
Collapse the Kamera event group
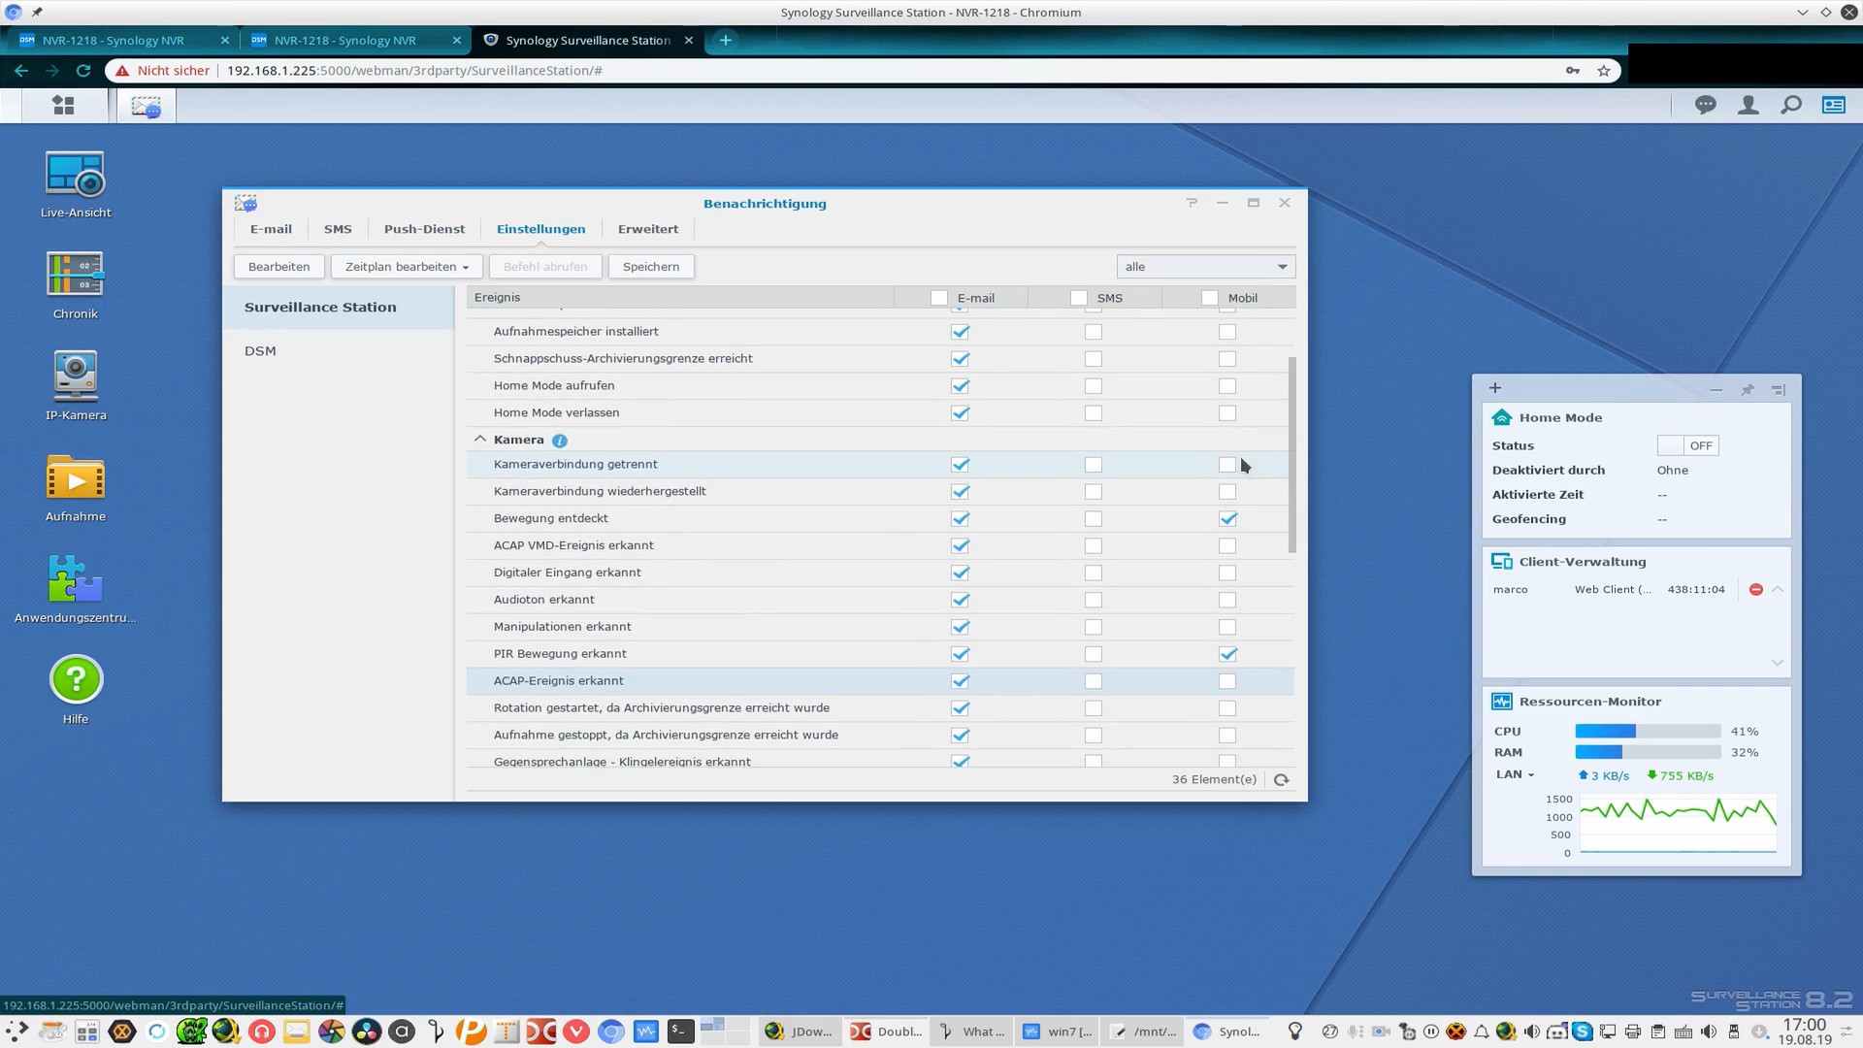(x=480, y=440)
